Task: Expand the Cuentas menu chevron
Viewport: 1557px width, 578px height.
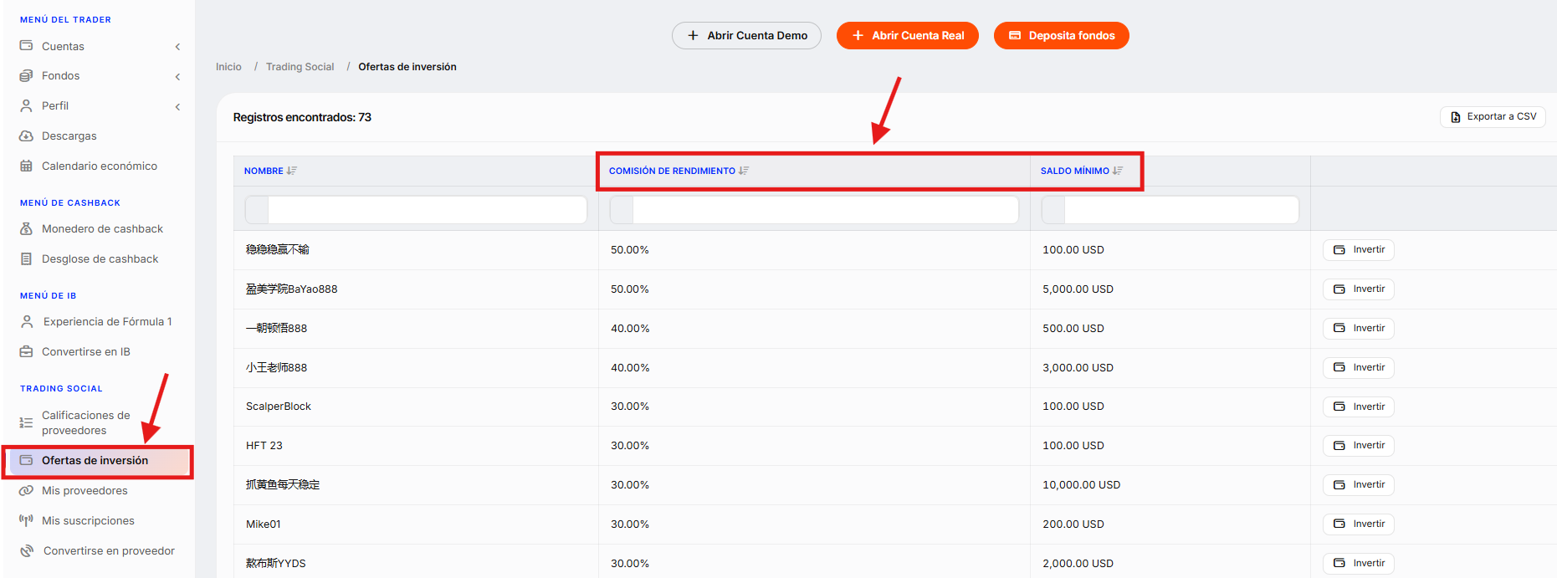Action: pyautogui.click(x=177, y=47)
